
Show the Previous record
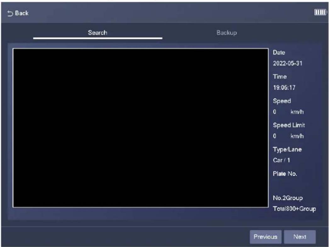pos(265,237)
